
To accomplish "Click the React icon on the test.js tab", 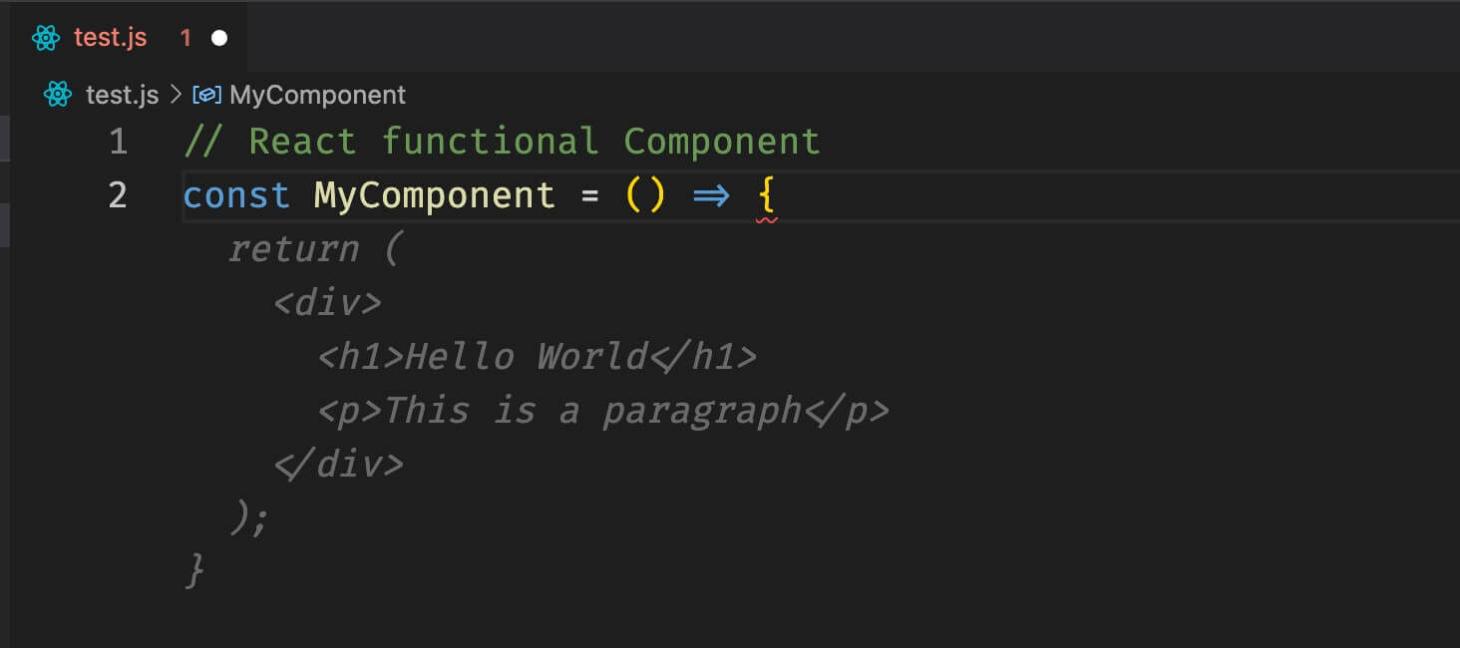I will click(x=46, y=38).
